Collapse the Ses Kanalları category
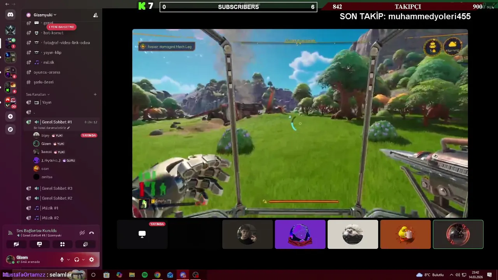The image size is (498, 280). 38,94
